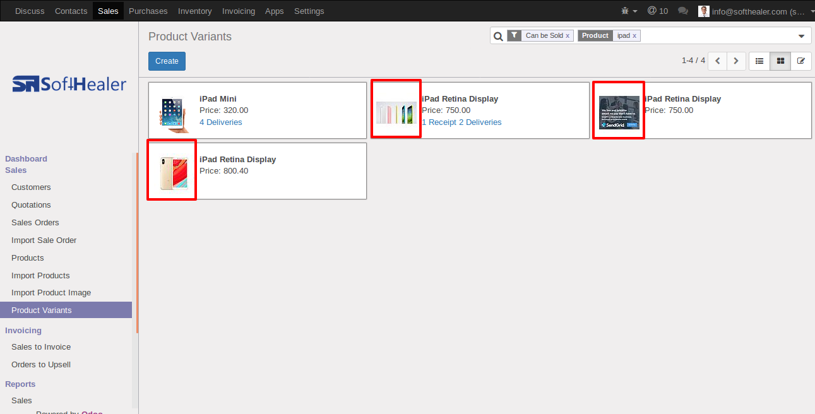Open the Discuss menu

tap(30, 11)
